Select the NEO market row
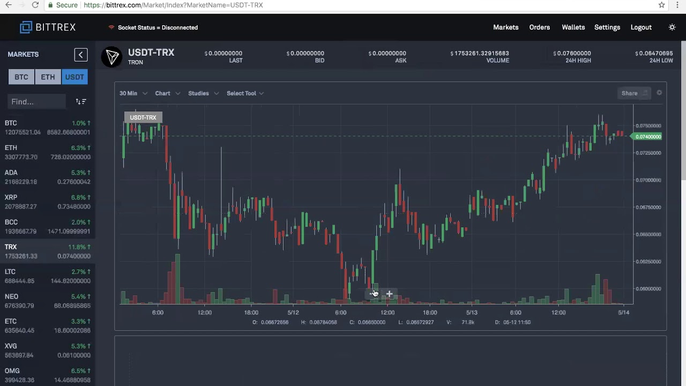The width and height of the screenshot is (686, 386). click(48, 301)
